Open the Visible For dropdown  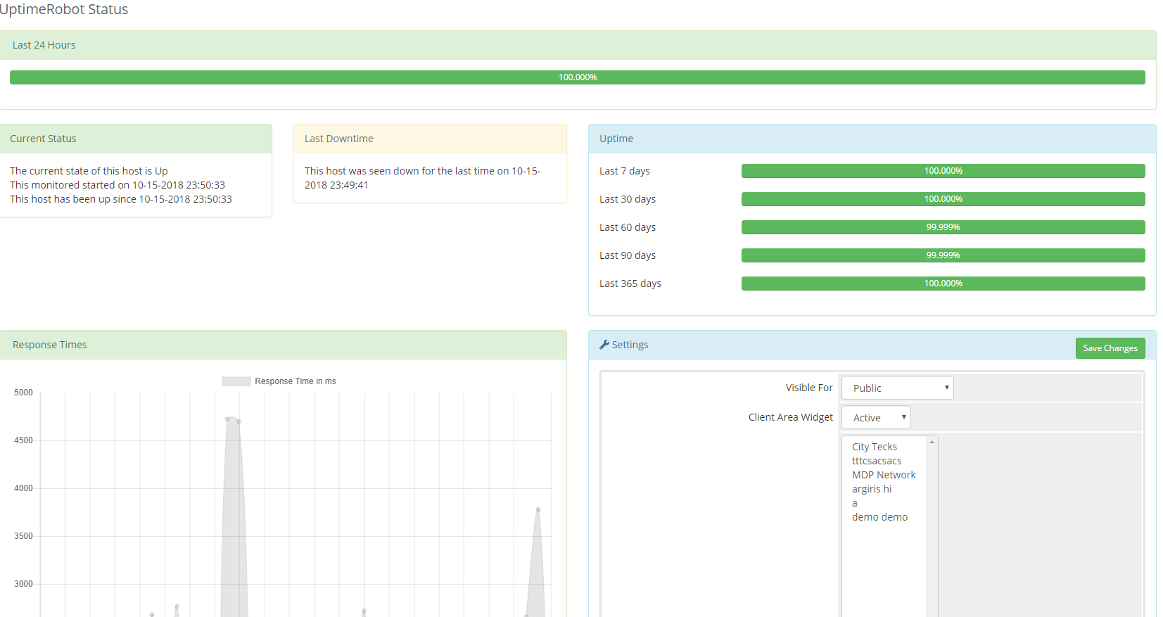point(897,388)
